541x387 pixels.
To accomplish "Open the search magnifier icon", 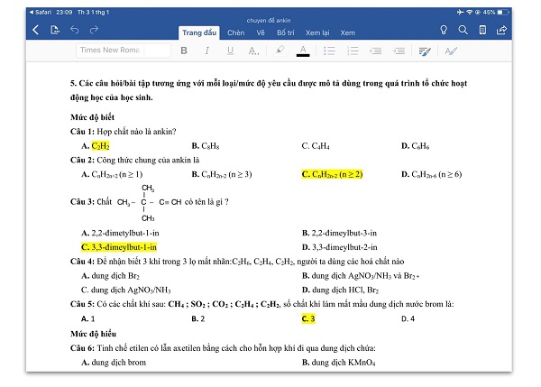I will [463, 30].
